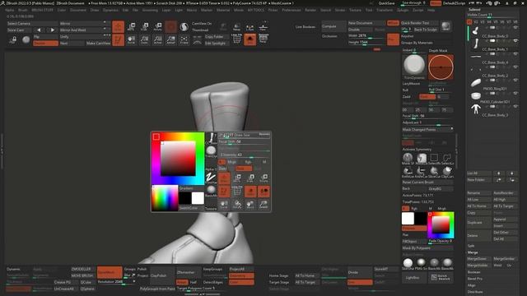Select the full body CC_Base_Body_3 subtool
The width and height of the screenshot is (527, 296).
(476, 109)
